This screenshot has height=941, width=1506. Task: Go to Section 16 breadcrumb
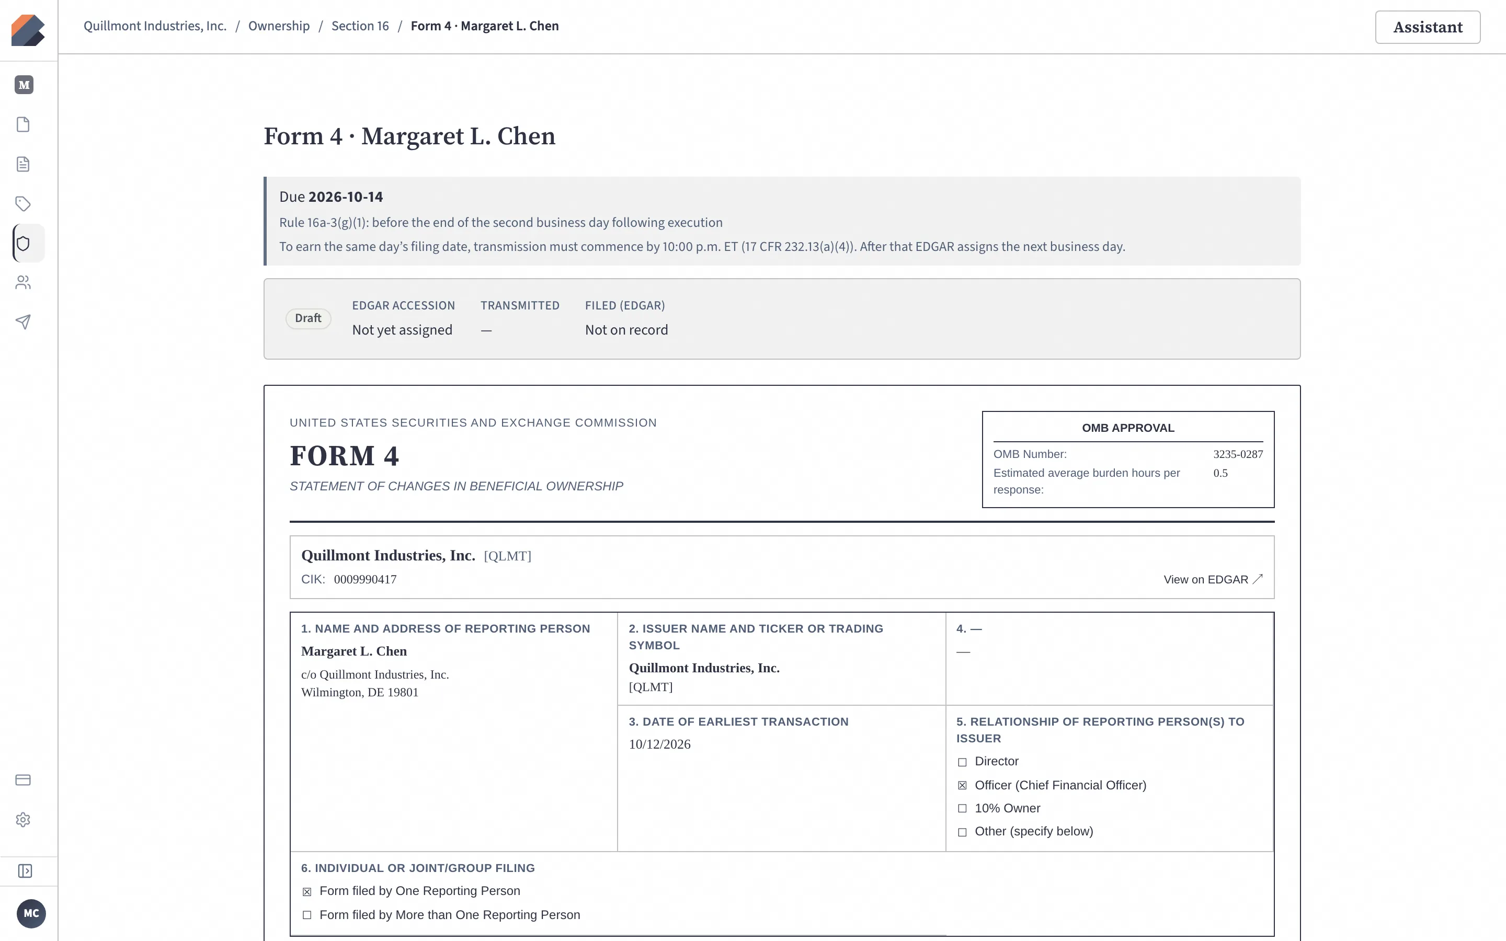[x=360, y=26]
